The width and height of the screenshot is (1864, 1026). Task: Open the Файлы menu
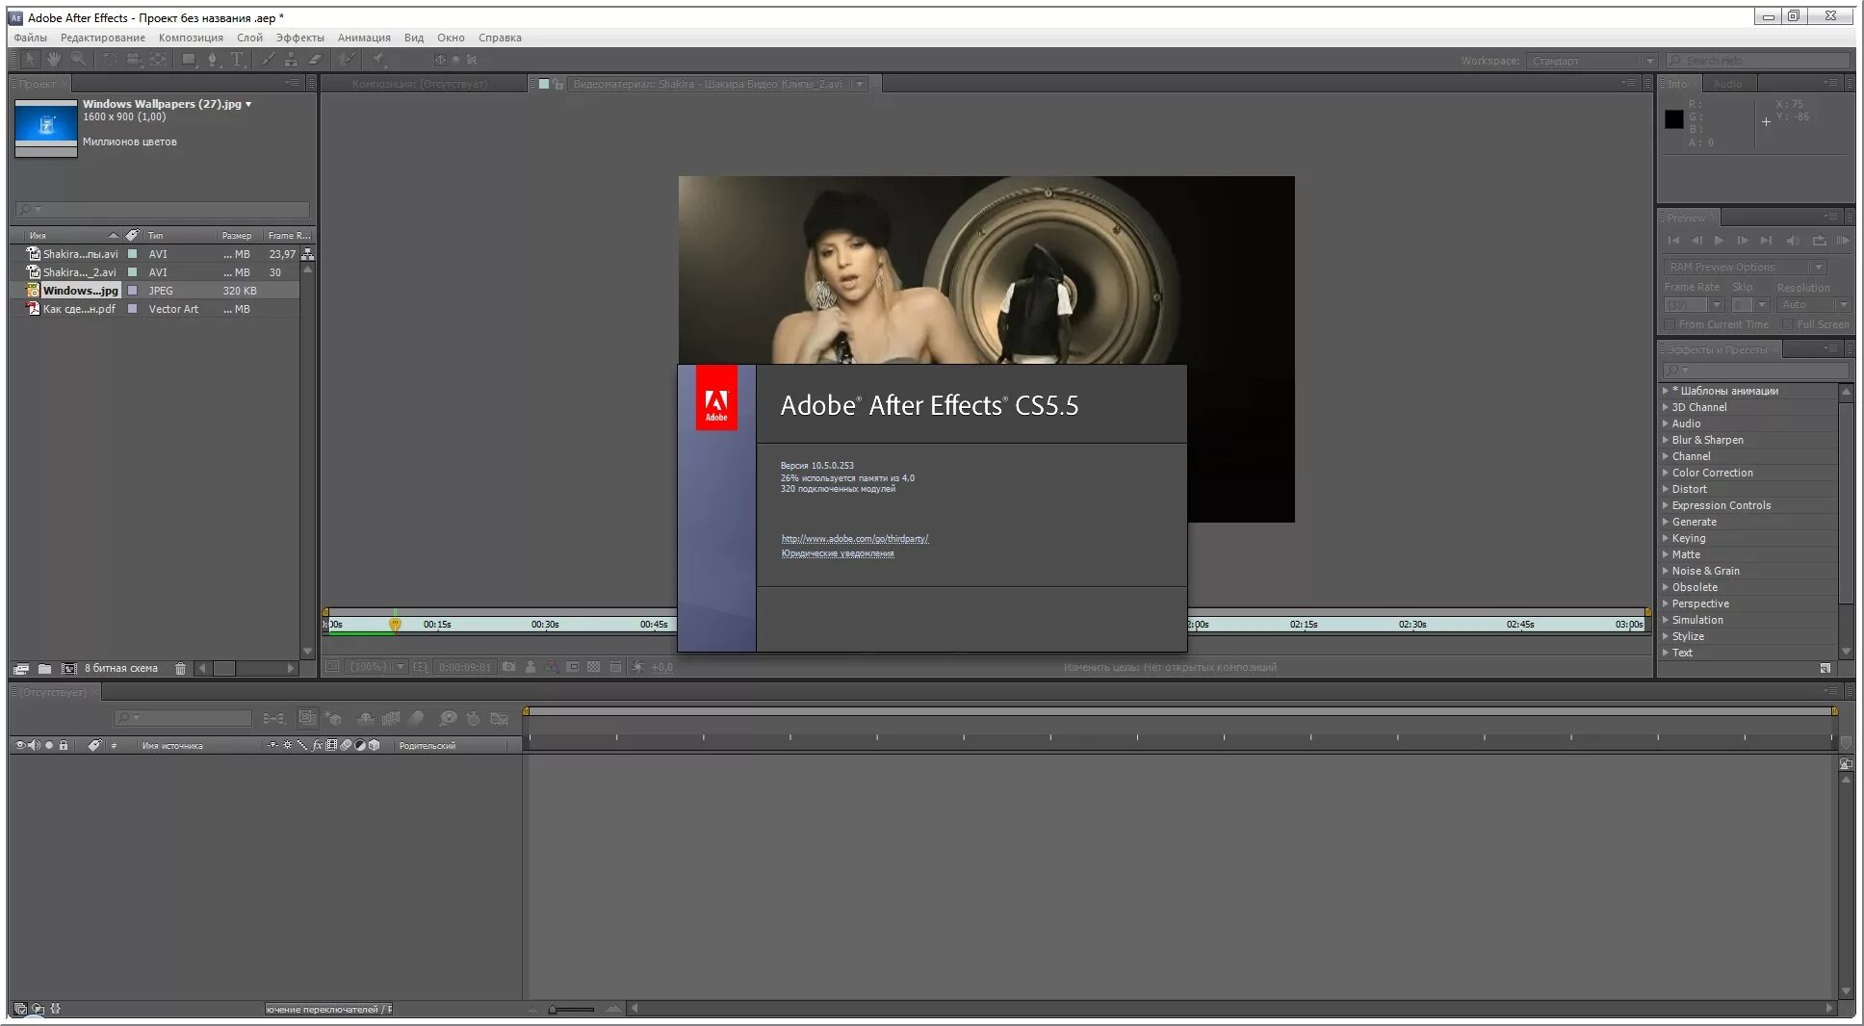(30, 38)
